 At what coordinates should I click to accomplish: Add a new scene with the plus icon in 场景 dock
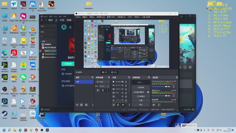point(77,105)
